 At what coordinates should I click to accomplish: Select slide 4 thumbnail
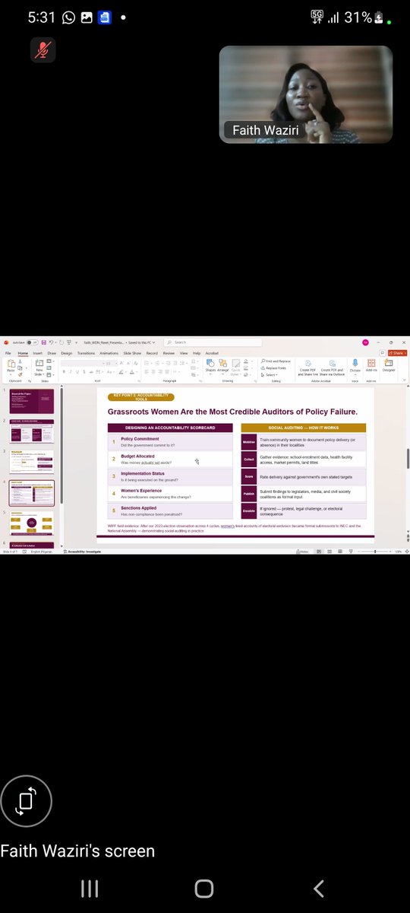pyautogui.click(x=31, y=493)
